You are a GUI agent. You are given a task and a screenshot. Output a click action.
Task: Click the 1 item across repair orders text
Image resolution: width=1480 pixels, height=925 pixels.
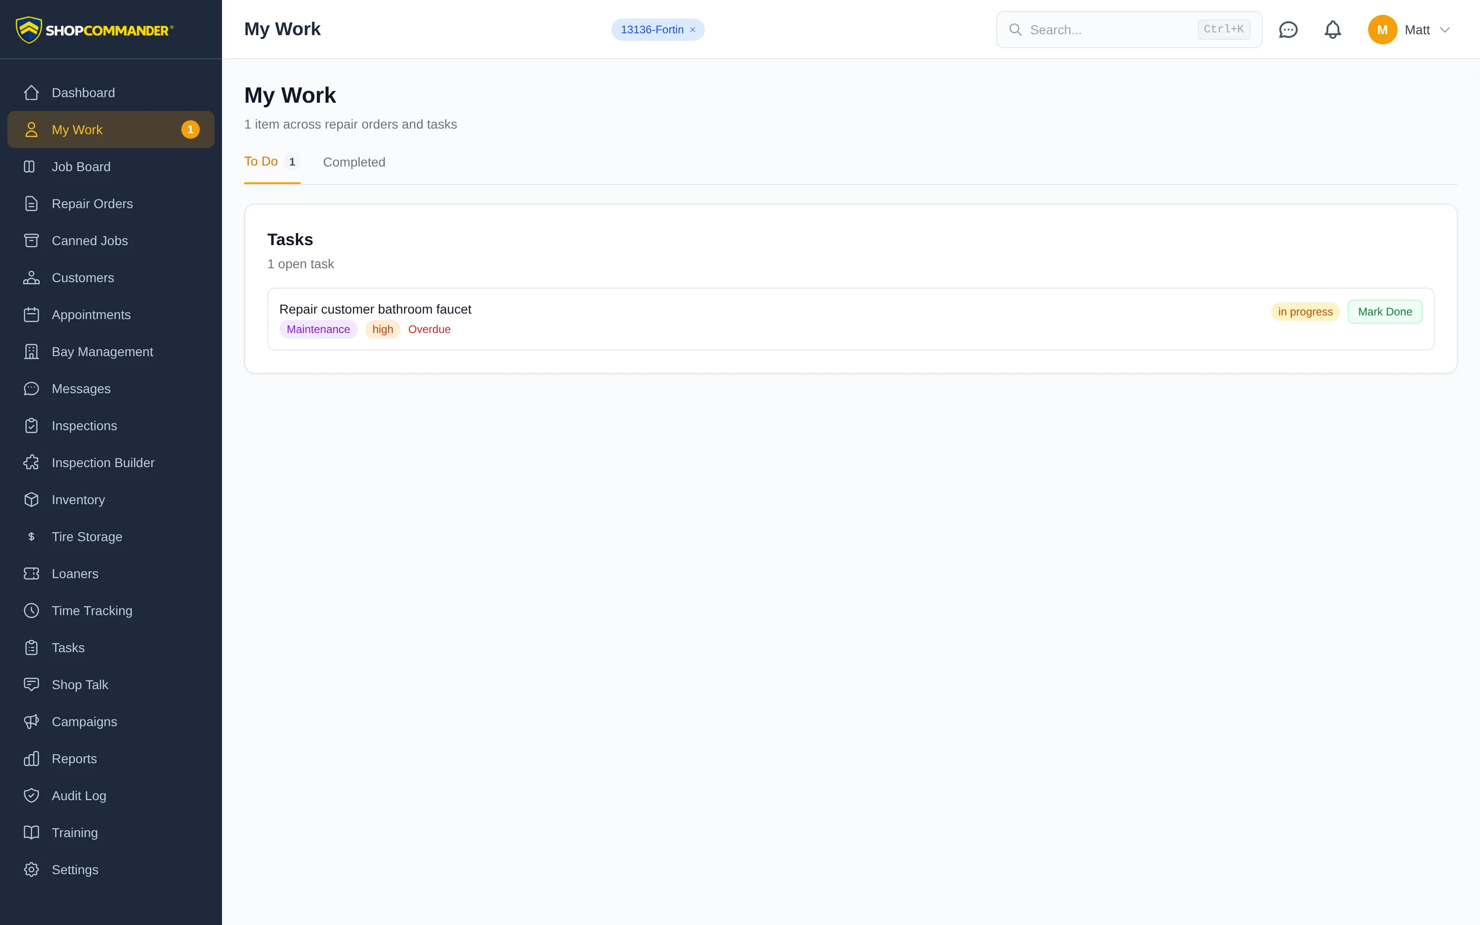[x=351, y=125]
